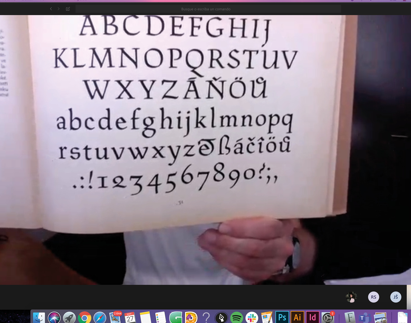Select the RS participant avatar

(373, 297)
